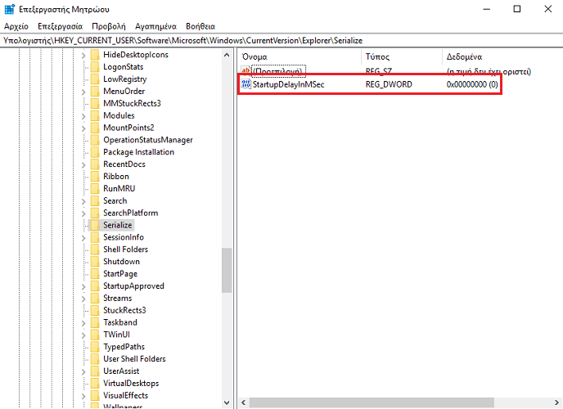Viewport: 563px width, 409px height.
Task: Click the StartupDelayInMSec DWORD value icon
Action: click(x=246, y=84)
